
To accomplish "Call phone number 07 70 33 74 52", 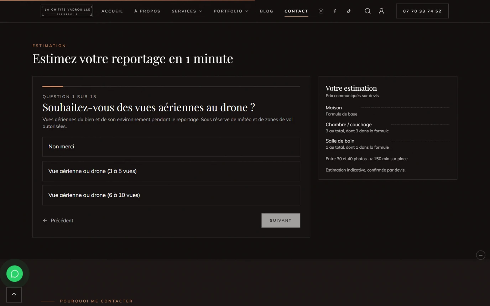I will 422,11.
